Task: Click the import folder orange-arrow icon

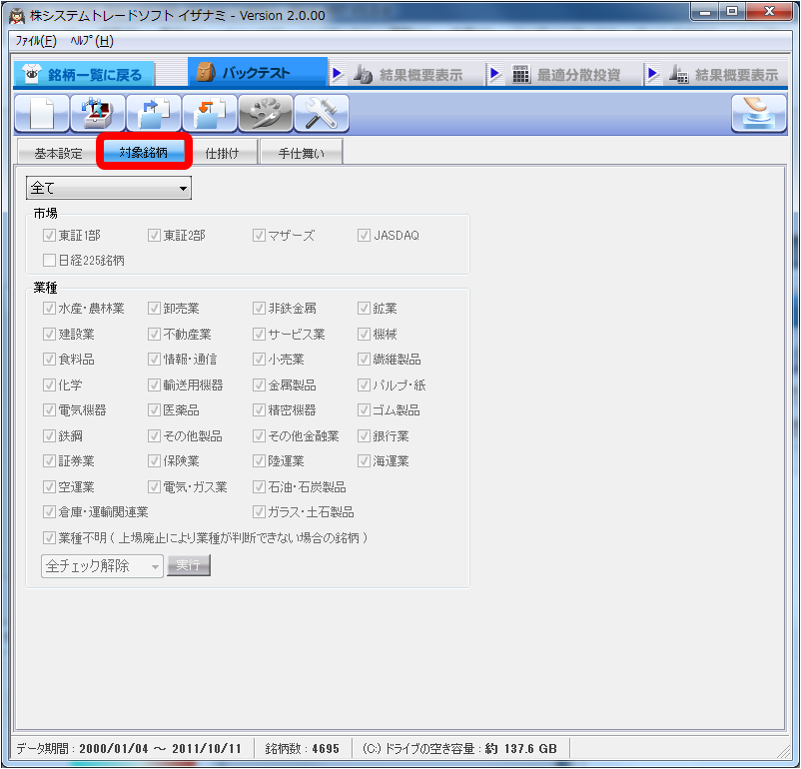Action: [x=210, y=113]
